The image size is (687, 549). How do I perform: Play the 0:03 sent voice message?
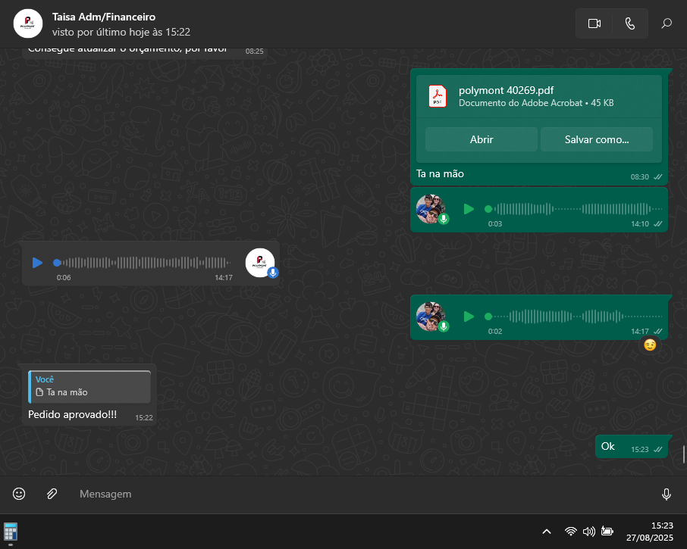pos(469,209)
